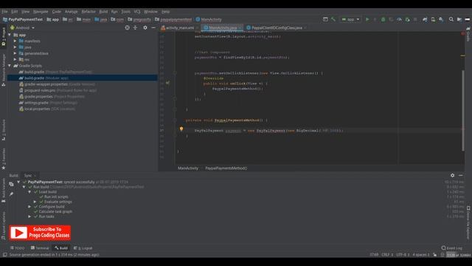The image size is (472, 266).
Task: Collapse the app module tree node
Action: tap(10, 35)
